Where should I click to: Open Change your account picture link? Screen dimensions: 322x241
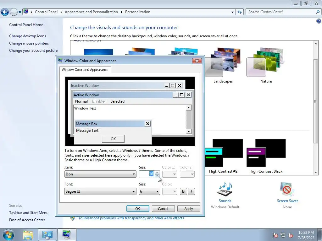pos(33,51)
